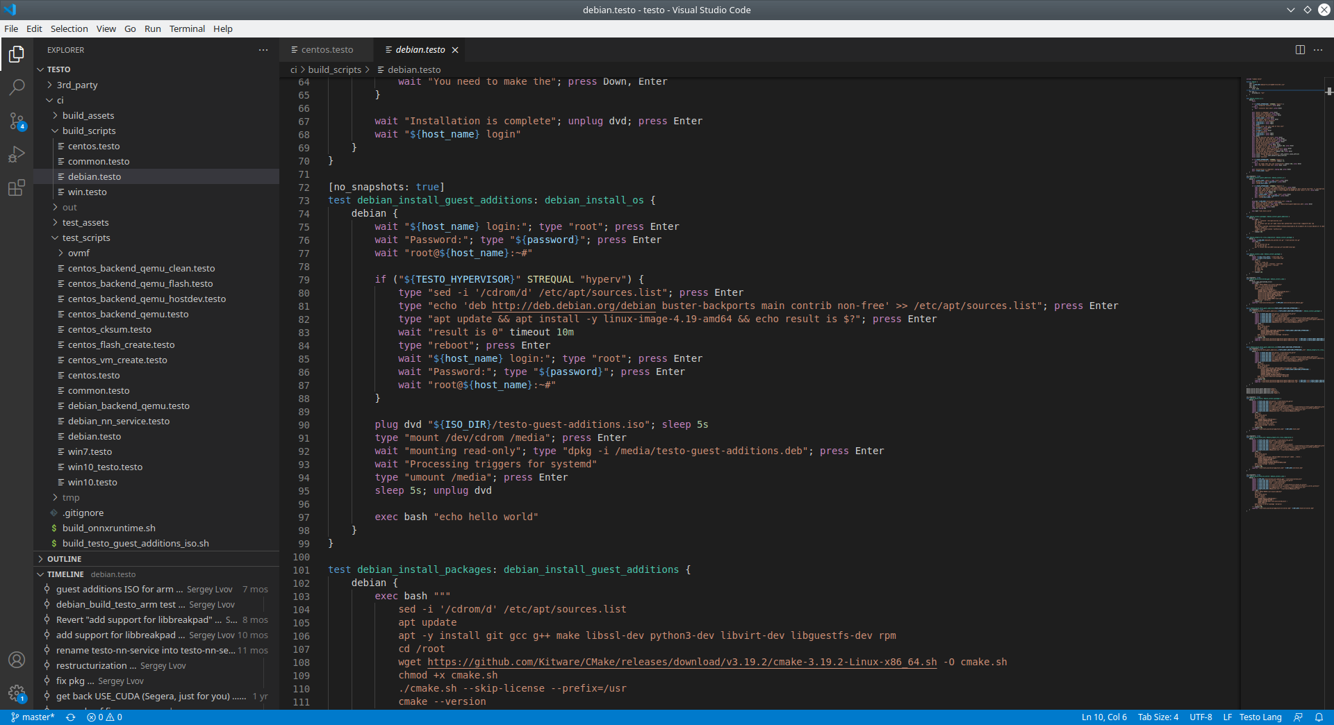Open the Edit menu
The height and width of the screenshot is (725, 1334).
pyautogui.click(x=34, y=29)
